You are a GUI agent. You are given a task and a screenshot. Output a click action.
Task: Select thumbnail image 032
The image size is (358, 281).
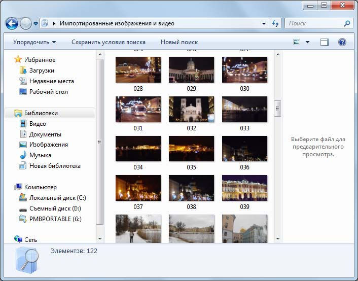tap(191, 109)
